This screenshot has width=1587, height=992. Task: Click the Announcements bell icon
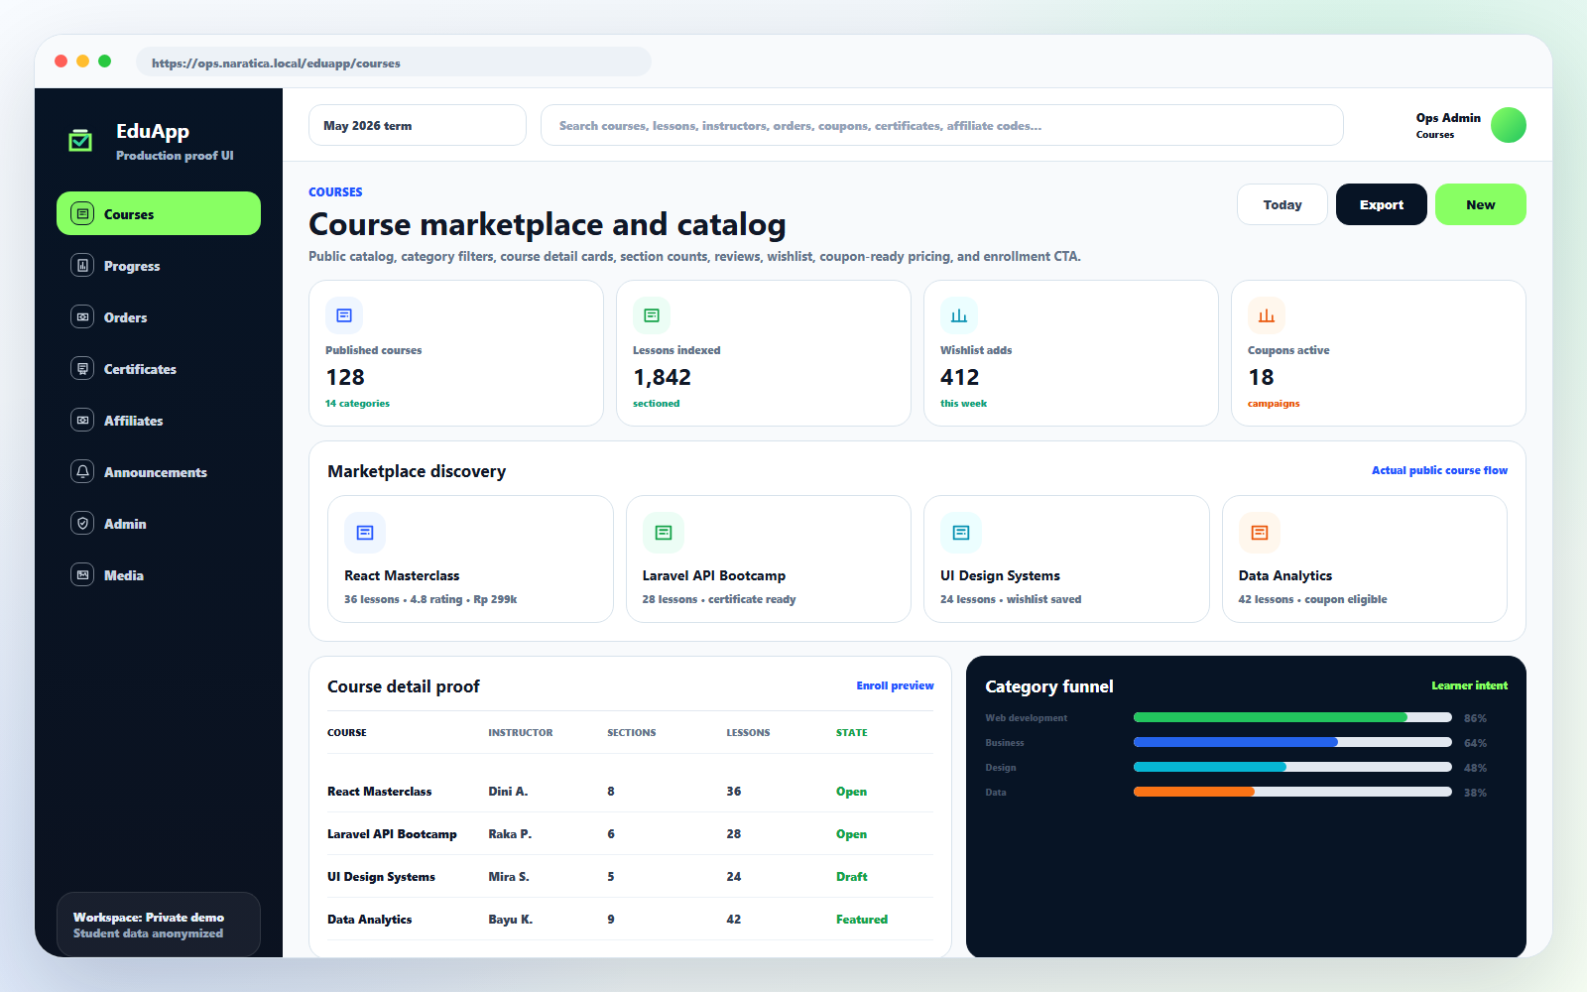(x=83, y=472)
